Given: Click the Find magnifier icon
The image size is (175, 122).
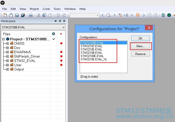Looking at the screenshot, I should pyautogui.click(x=108, y=15).
